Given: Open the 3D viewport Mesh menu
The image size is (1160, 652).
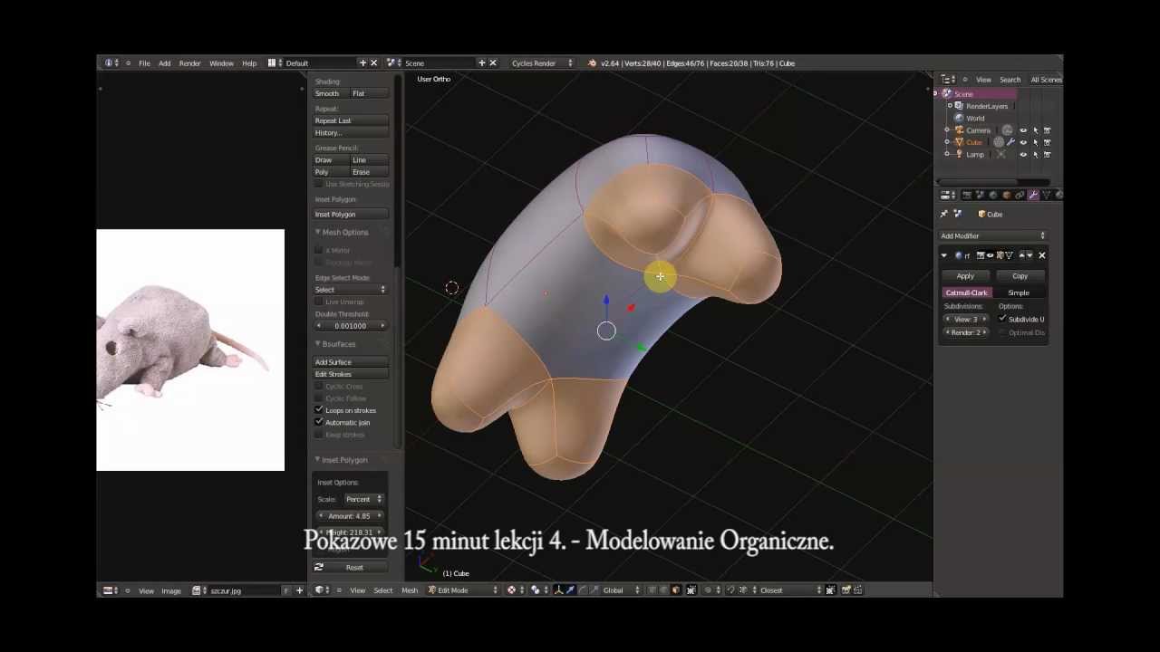Looking at the screenshot, I should coord(410,590).
